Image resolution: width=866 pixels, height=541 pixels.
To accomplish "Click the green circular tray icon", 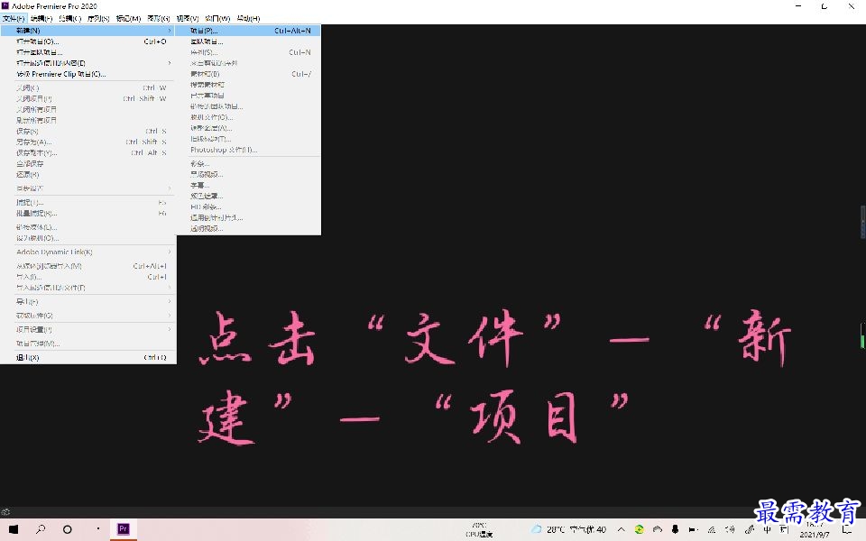I will [639, 529].
